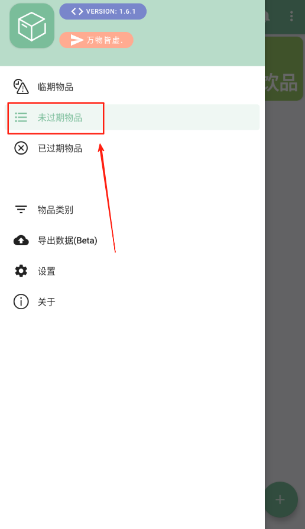This screenshot has height=529, width=305.
Task: Click the settings gear icon
Action: tap(21, 271)
